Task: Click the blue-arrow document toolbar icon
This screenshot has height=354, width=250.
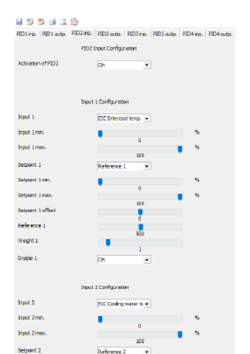Action: pyautogui.click(x=30, y=22)
